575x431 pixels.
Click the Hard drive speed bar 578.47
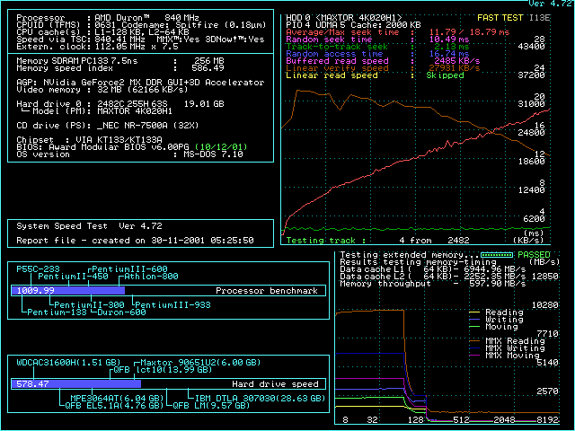point(76,383)
